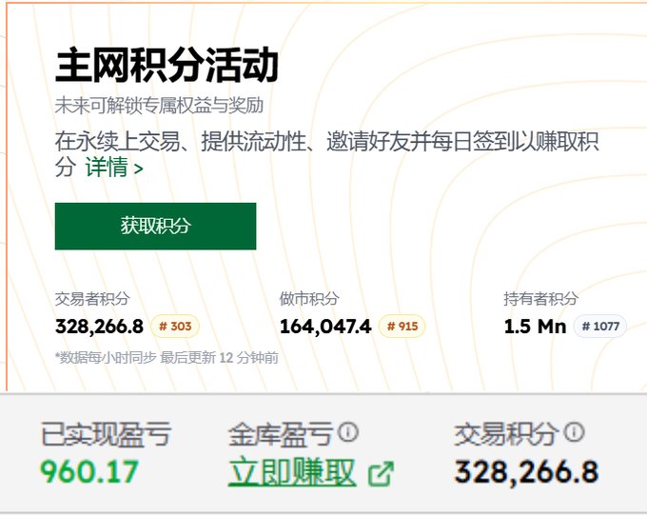
Task: Select the #1077 holder rank badge
Action: (x=599, y=327)
